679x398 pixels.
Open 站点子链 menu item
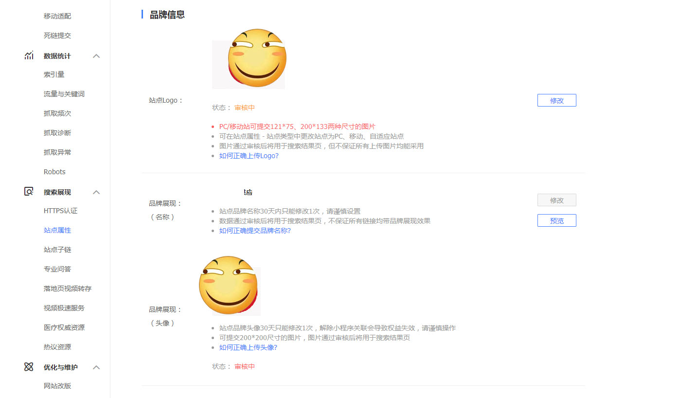pos(57,250)
